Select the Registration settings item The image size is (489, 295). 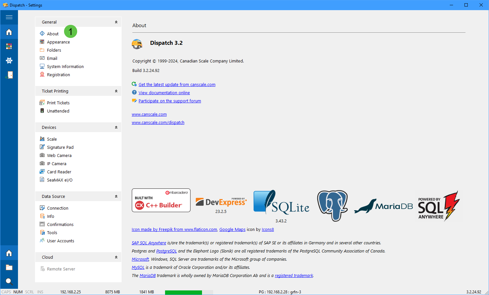click(58, 75)
